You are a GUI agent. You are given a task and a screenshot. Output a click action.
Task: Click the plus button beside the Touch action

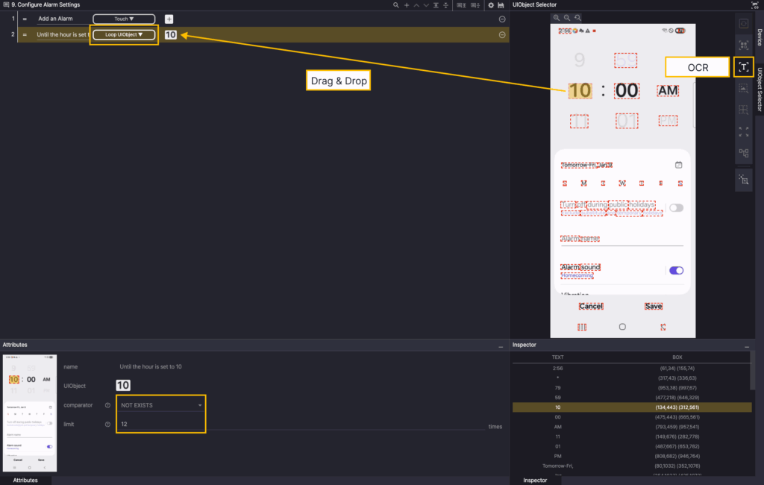click(x=169, y=19)
